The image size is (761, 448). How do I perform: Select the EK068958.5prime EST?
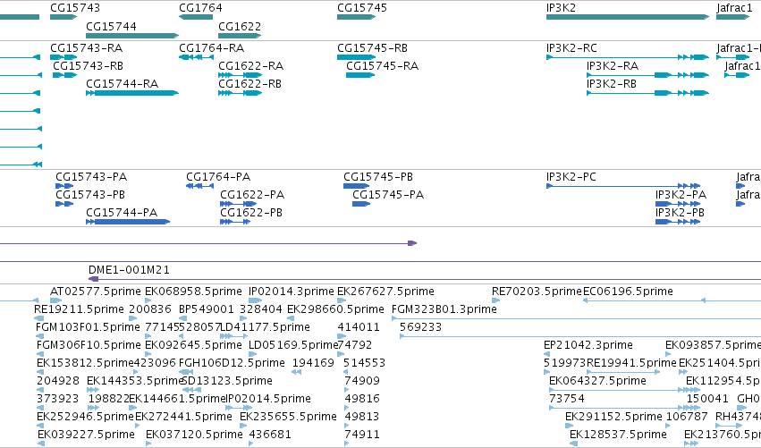[148, 300]
